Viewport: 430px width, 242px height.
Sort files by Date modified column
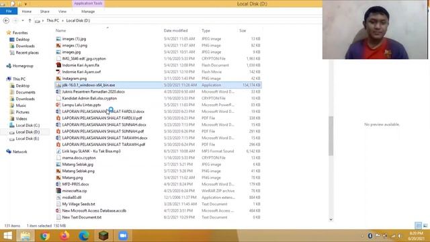point(175,30)
